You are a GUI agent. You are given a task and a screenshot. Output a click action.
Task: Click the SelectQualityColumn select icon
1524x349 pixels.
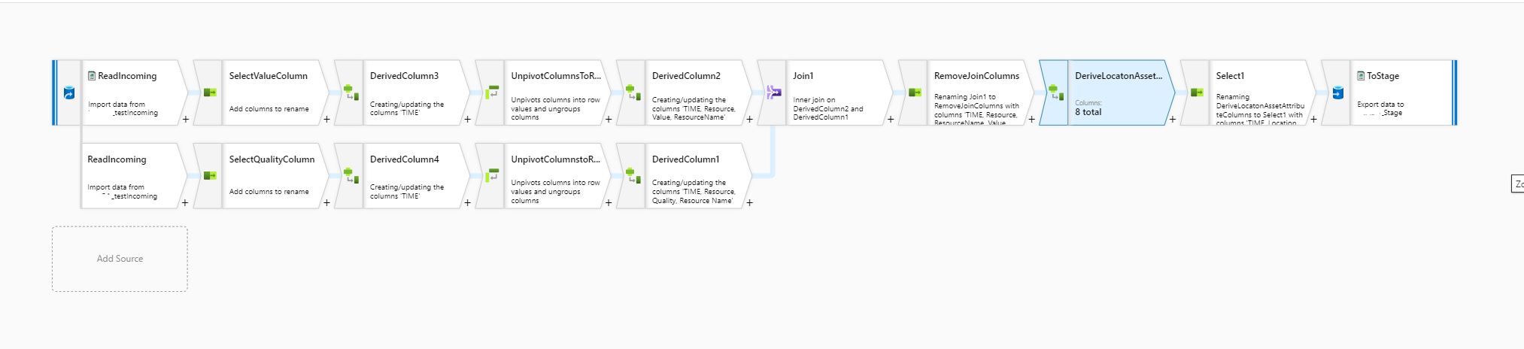(210, 175)
